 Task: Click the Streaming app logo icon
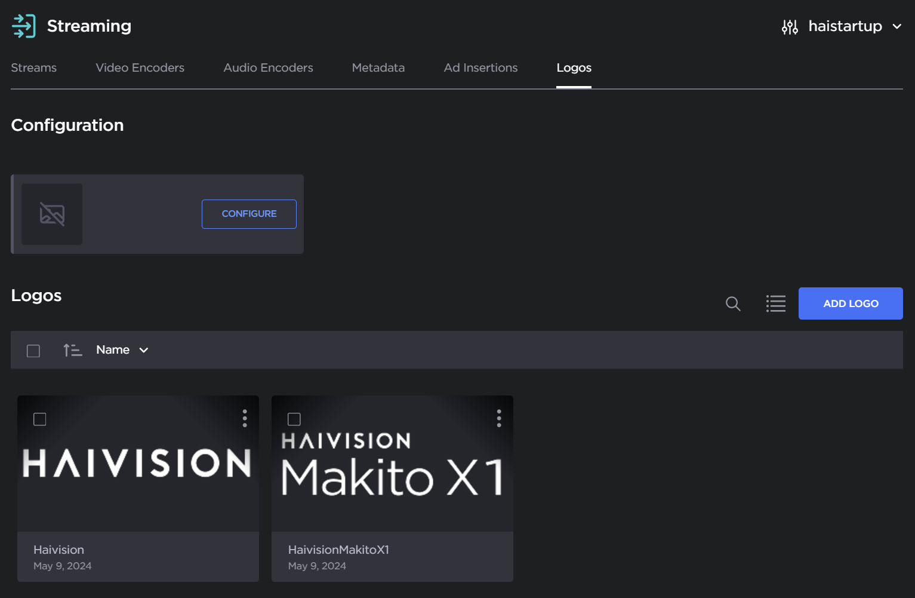[23, 26]
